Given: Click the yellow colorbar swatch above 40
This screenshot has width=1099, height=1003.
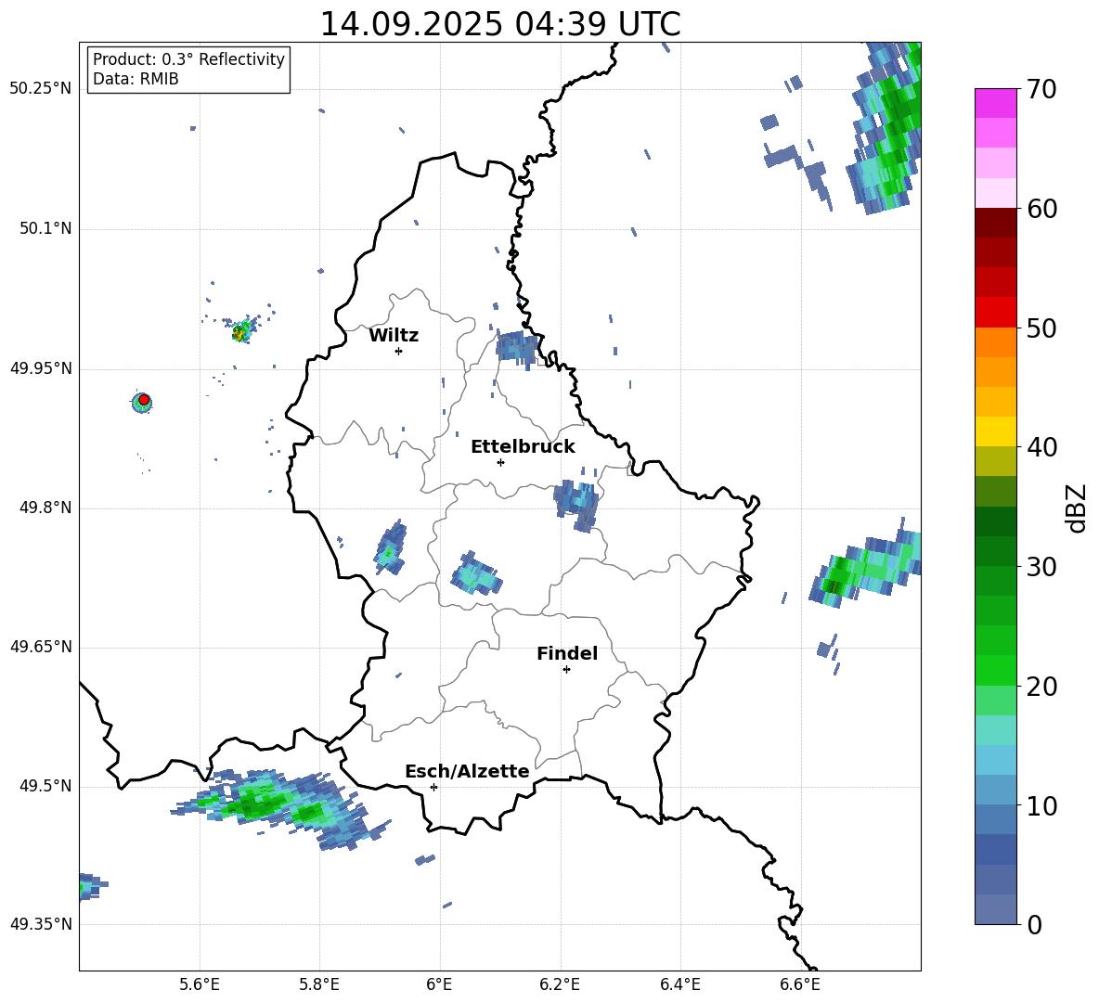Looking at the screenshot, I should pyautogui.click(x=995, y=431).
